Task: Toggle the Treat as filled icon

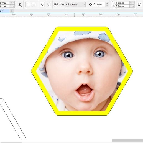Action: tap(139, 4)
